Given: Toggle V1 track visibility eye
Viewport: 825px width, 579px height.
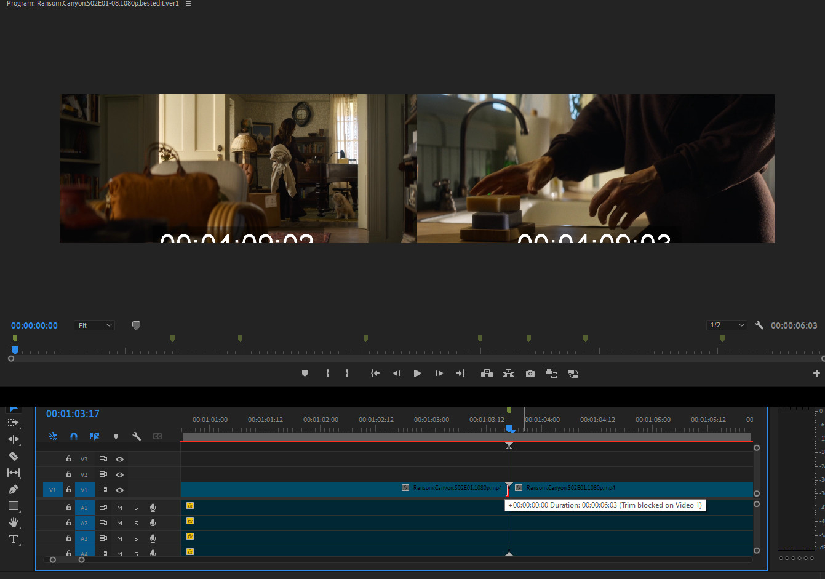Looking at the screenshot, I should click(120, 490).
